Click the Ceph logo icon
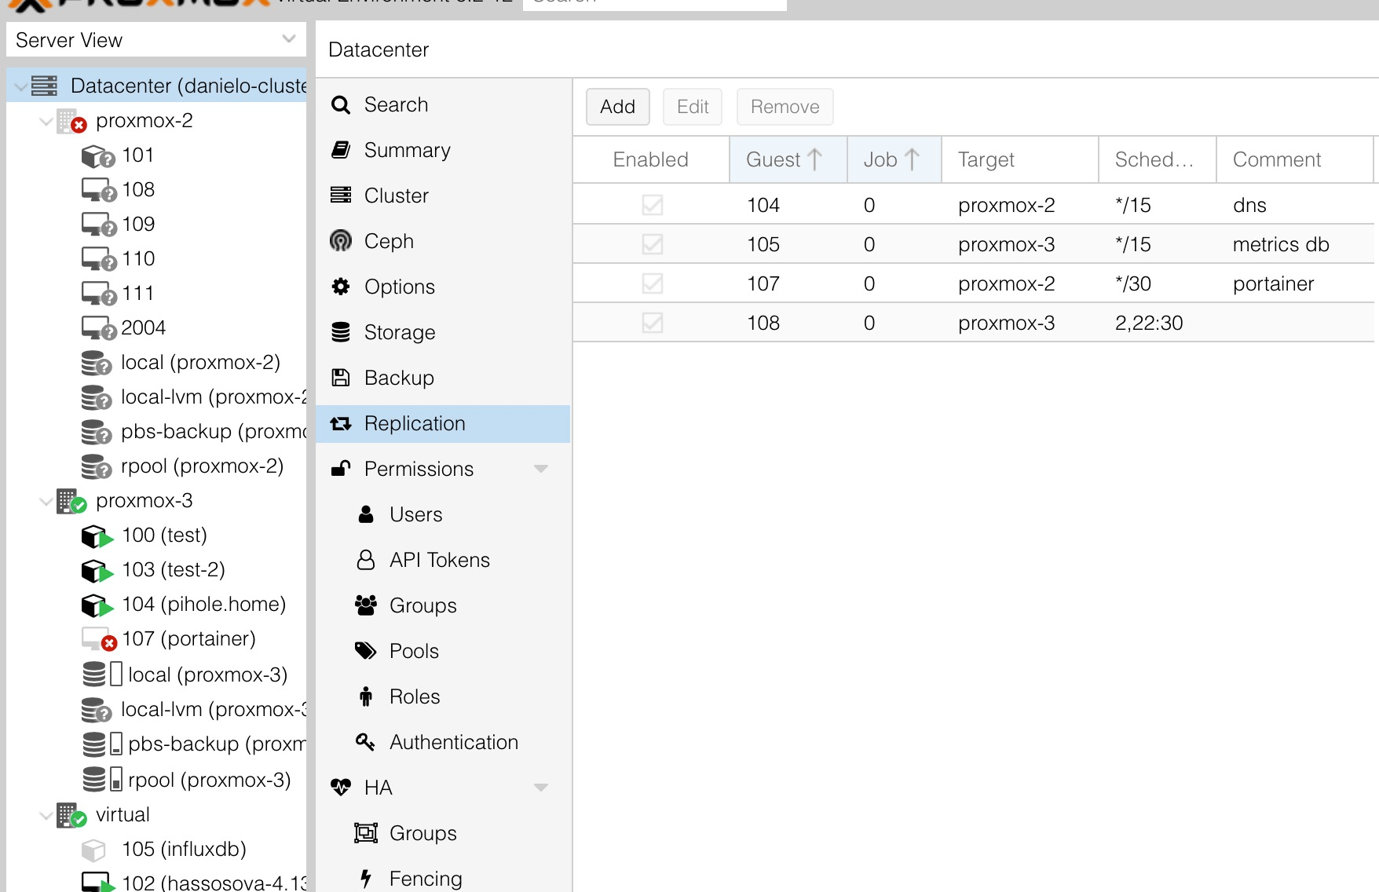Image resolution: width=1379 pixels, height=892 pixels. click(341, 241)
